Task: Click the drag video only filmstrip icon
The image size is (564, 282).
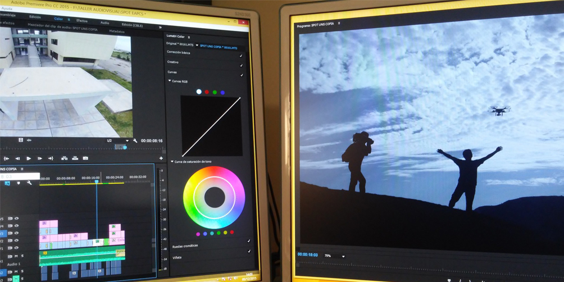Action: pos(21,140)
